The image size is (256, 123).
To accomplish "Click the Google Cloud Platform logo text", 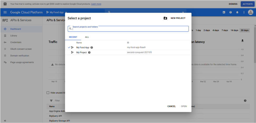I will tap(26, 12).
